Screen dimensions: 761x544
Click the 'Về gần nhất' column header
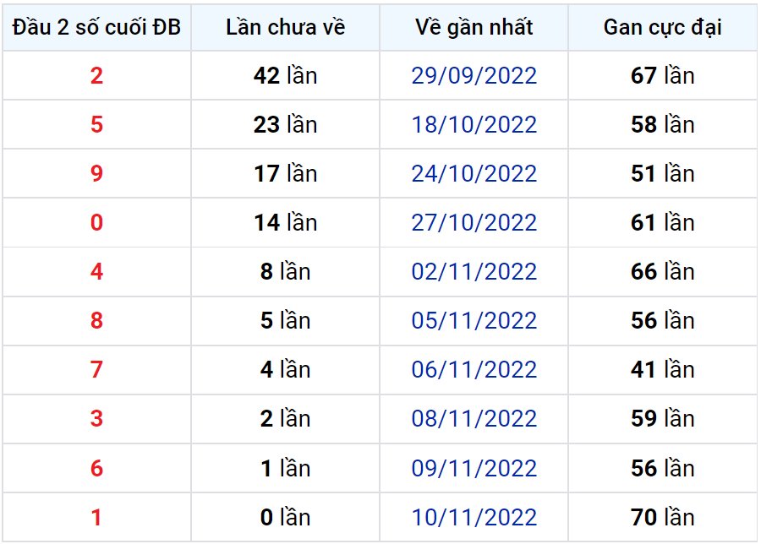(474, 28)
